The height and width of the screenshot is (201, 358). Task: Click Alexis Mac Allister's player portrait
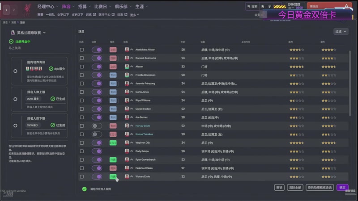127,50
